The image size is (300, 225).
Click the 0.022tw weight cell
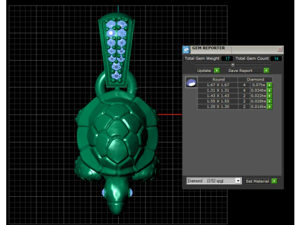pos(259,96)
